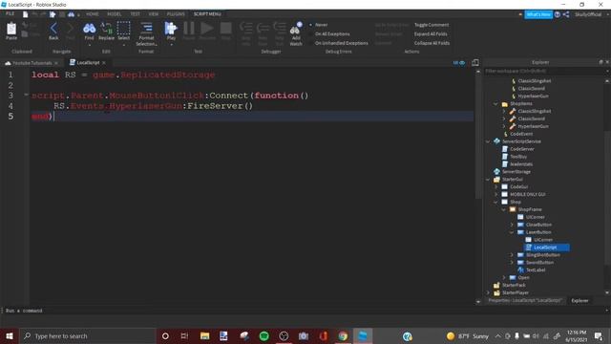Select LocalScript in the Explorer tree

545,247
